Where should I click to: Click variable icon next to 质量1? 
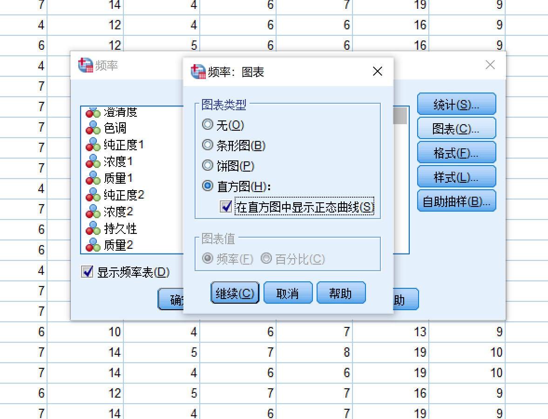(93, 178)
